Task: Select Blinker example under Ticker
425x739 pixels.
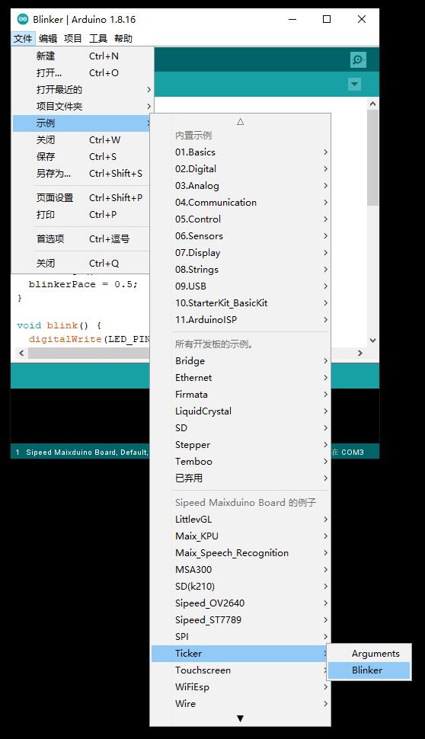Action: pyautogui.click(x=369, y=670)
